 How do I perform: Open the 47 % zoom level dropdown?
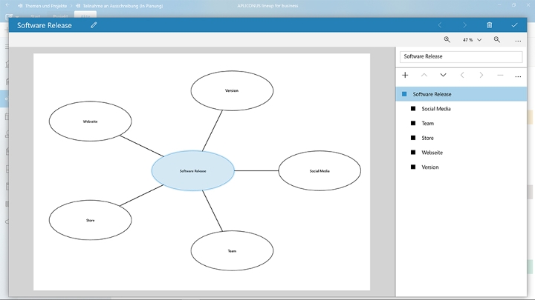(x=473, y=40)
